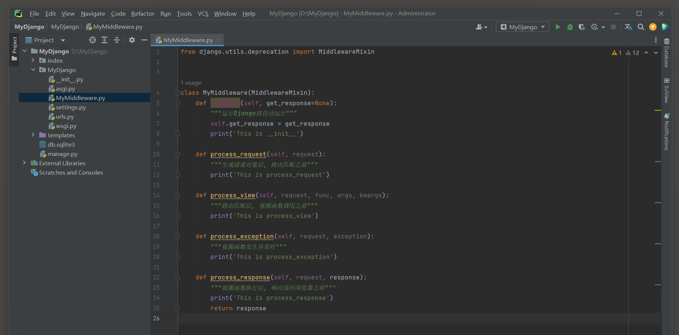
Task: Fold the process_request method at line 10
Action: point(178,154)
